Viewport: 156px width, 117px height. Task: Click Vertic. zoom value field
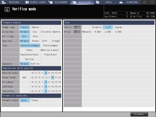[x=77, y=27]
